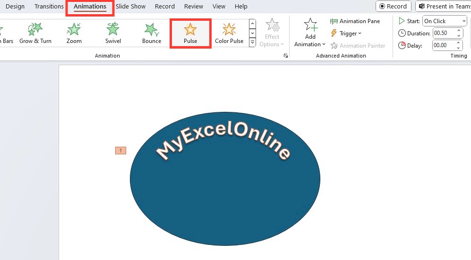Select animation marker 1 on the slide
The image size is (471, 260).
121,151
